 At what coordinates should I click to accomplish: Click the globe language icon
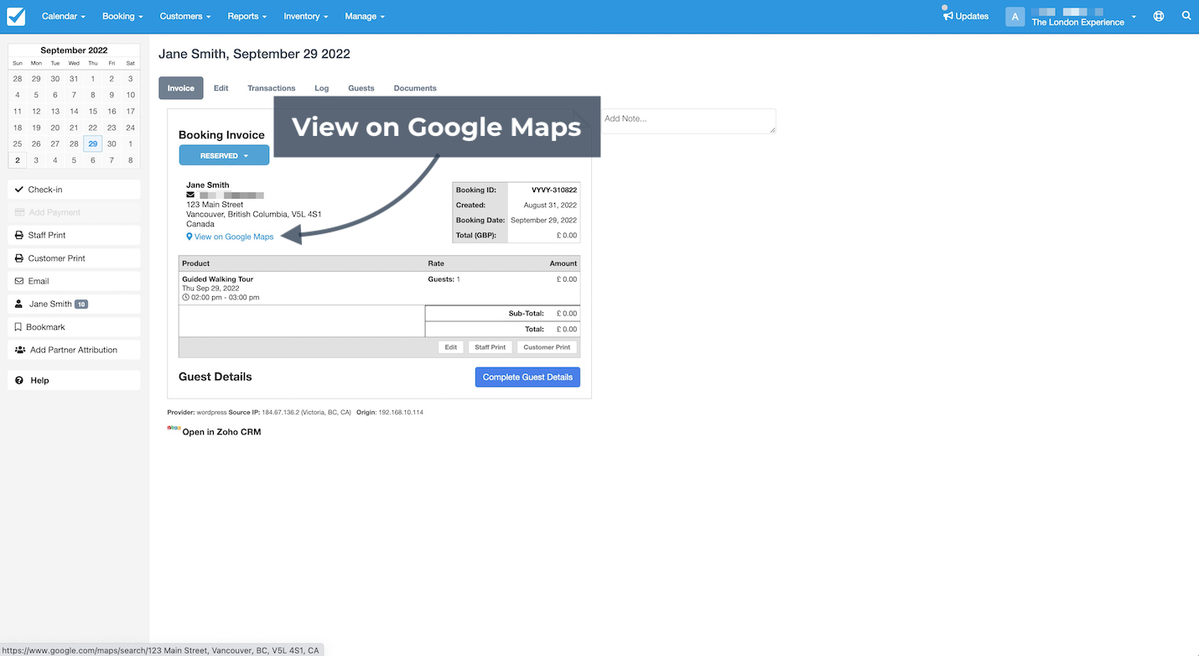click(1159, 16)
